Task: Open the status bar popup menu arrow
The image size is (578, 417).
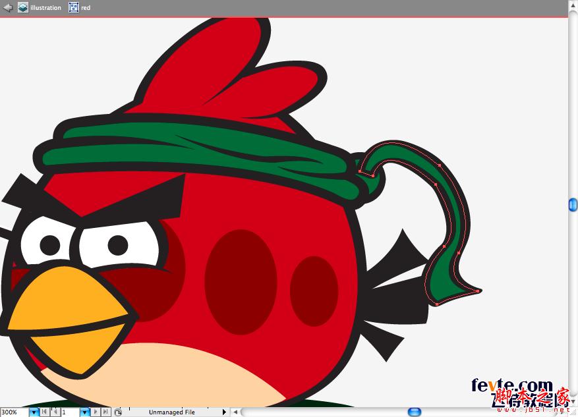Action: 224,412
